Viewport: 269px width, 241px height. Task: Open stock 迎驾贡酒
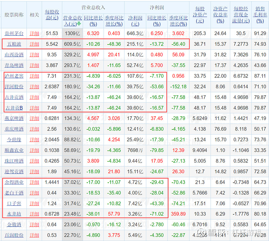coord(14,172)
